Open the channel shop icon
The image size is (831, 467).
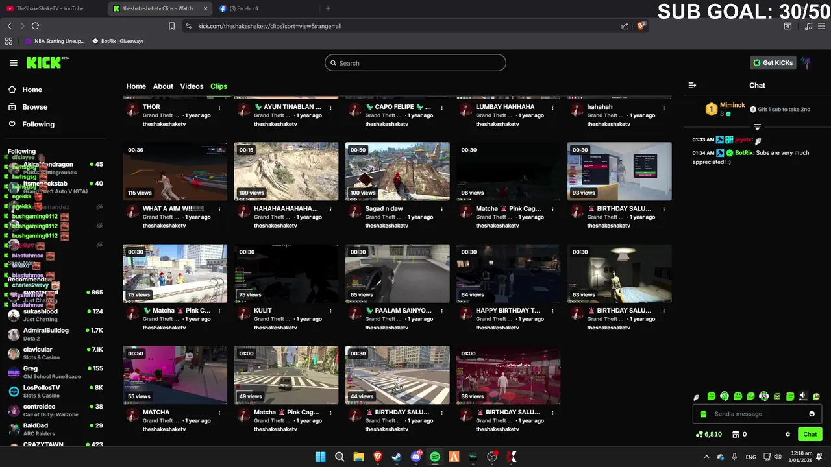click(736, 435)
